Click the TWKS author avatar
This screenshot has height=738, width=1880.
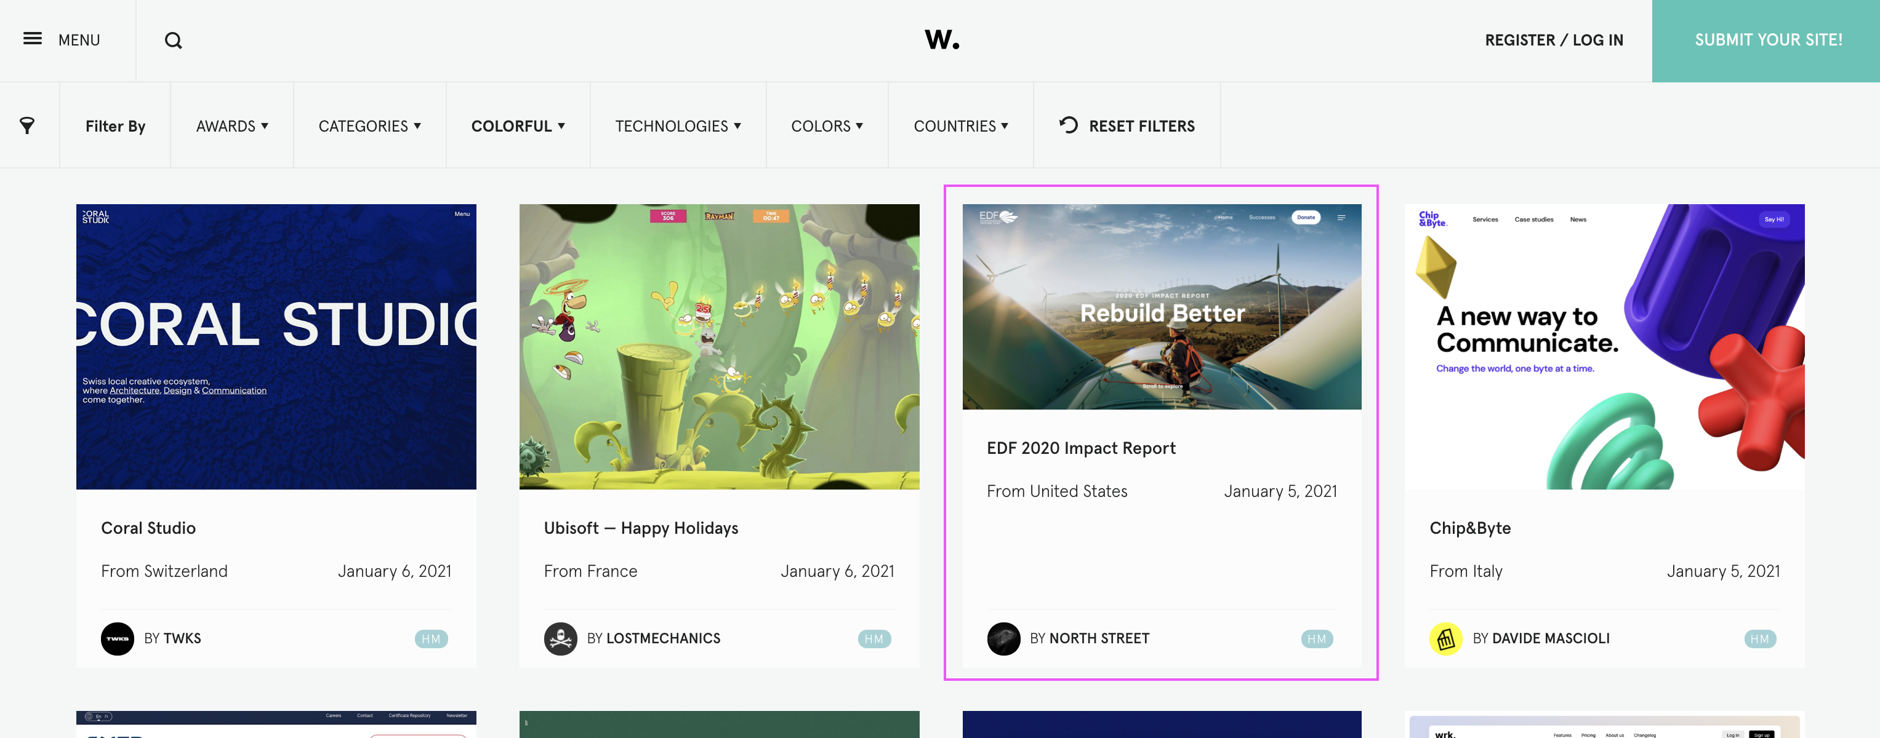coord(117,638)
